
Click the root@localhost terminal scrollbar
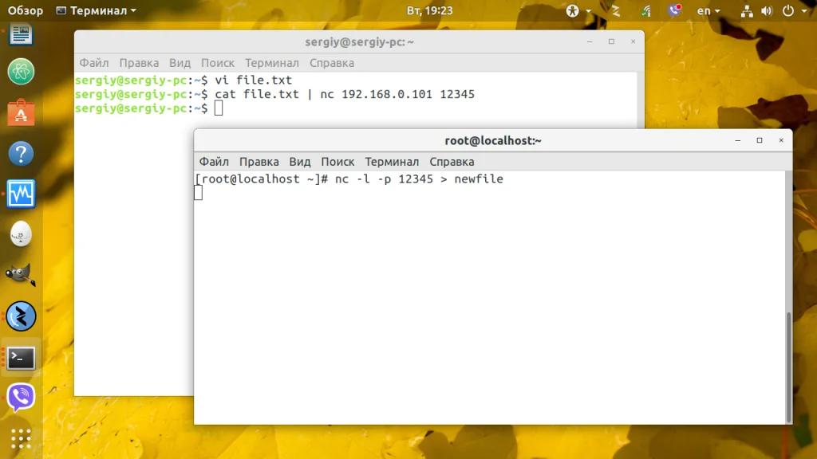tap(788, 367)
